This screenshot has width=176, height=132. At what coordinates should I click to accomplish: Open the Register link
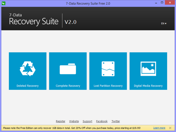point(60,121)
